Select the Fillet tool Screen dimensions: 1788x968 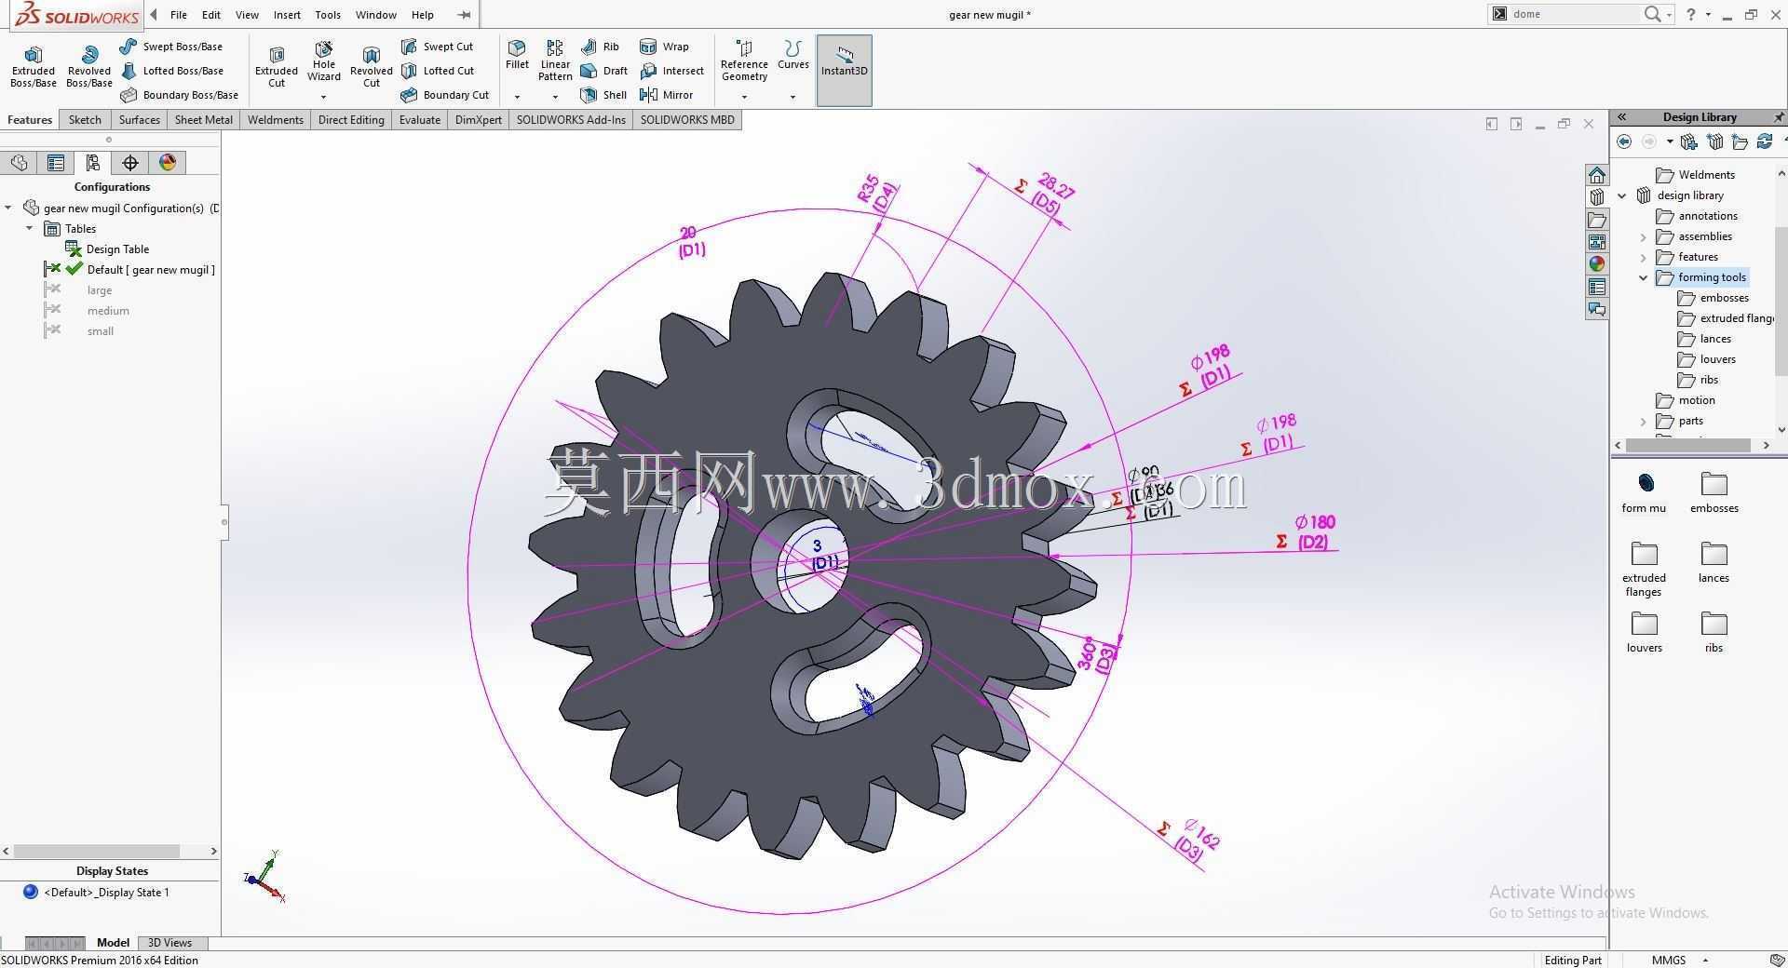click(x=517, y=55)
